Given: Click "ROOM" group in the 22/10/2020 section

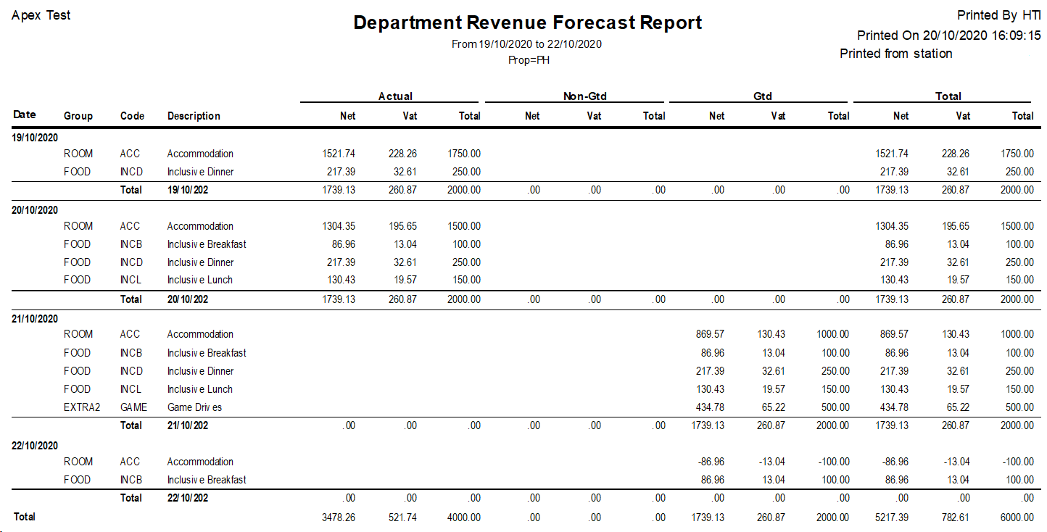Looking at the screenshot, I should 78,462.
